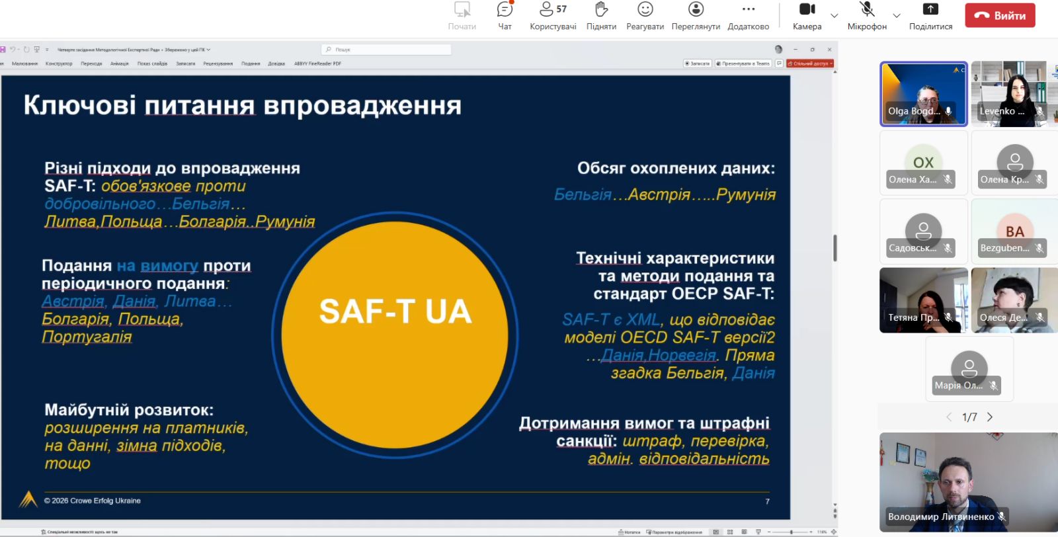Expand the camera options arrow
1058x537 pixels.
[834, 15]
